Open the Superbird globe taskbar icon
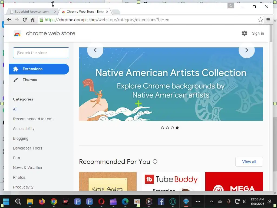The width and height of the screenshot is (277, 208). pos(186,201)
